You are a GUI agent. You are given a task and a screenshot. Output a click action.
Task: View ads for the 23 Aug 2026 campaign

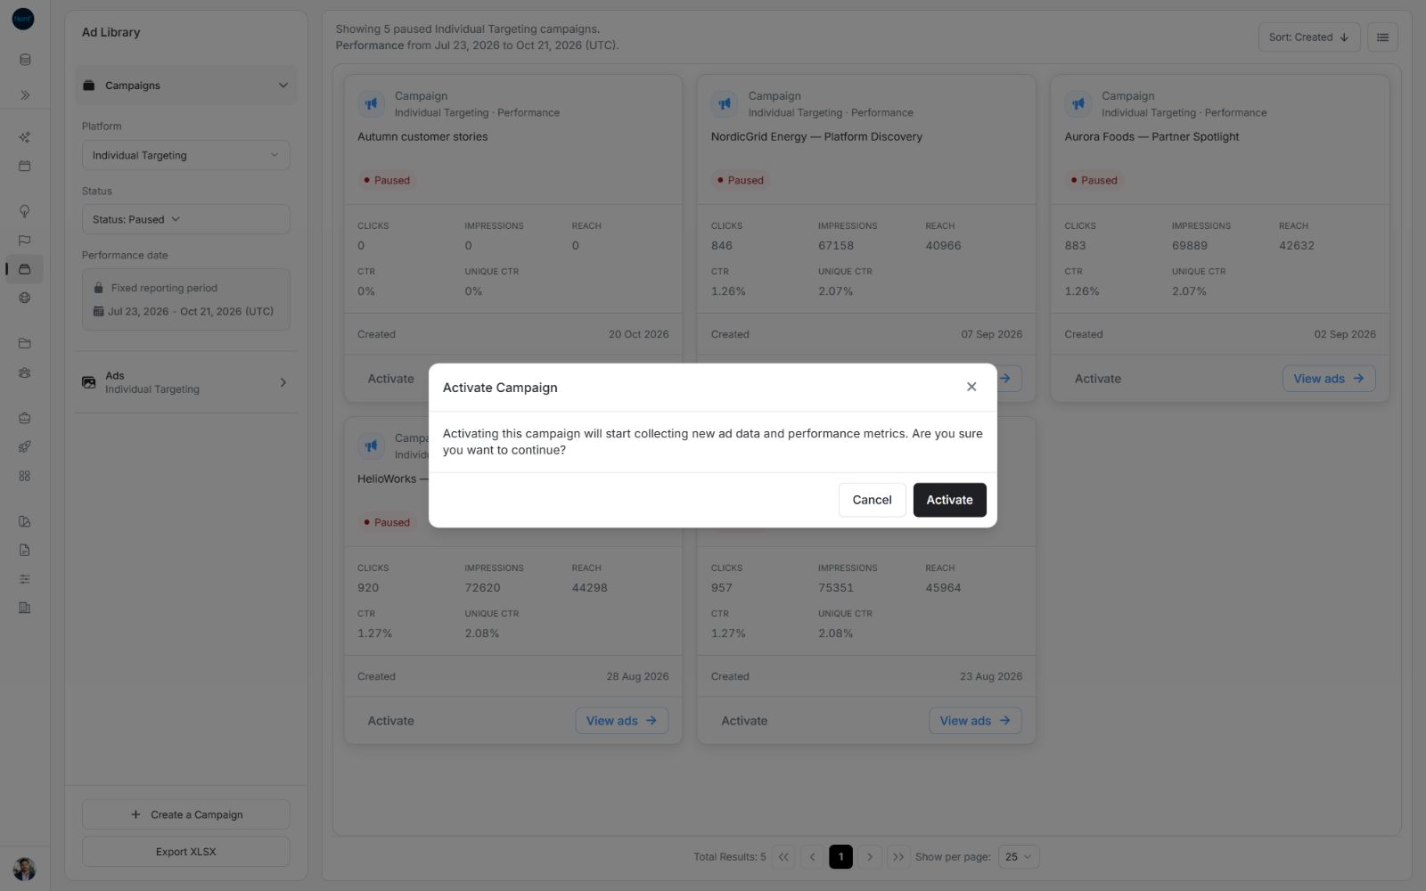pos(974,721)
